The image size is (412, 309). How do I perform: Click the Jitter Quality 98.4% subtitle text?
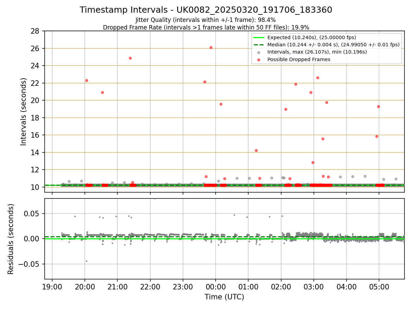tap(206, 20)
